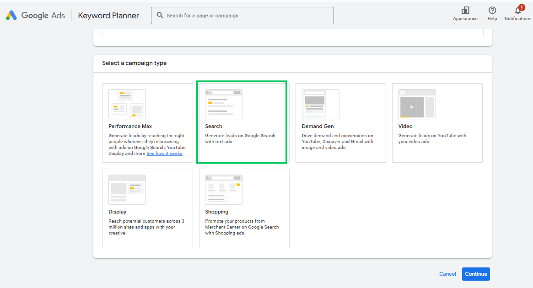The width and height of the screenshot is (533, 288).
Task: Click the Cancel link
Action: pos(448,274)
